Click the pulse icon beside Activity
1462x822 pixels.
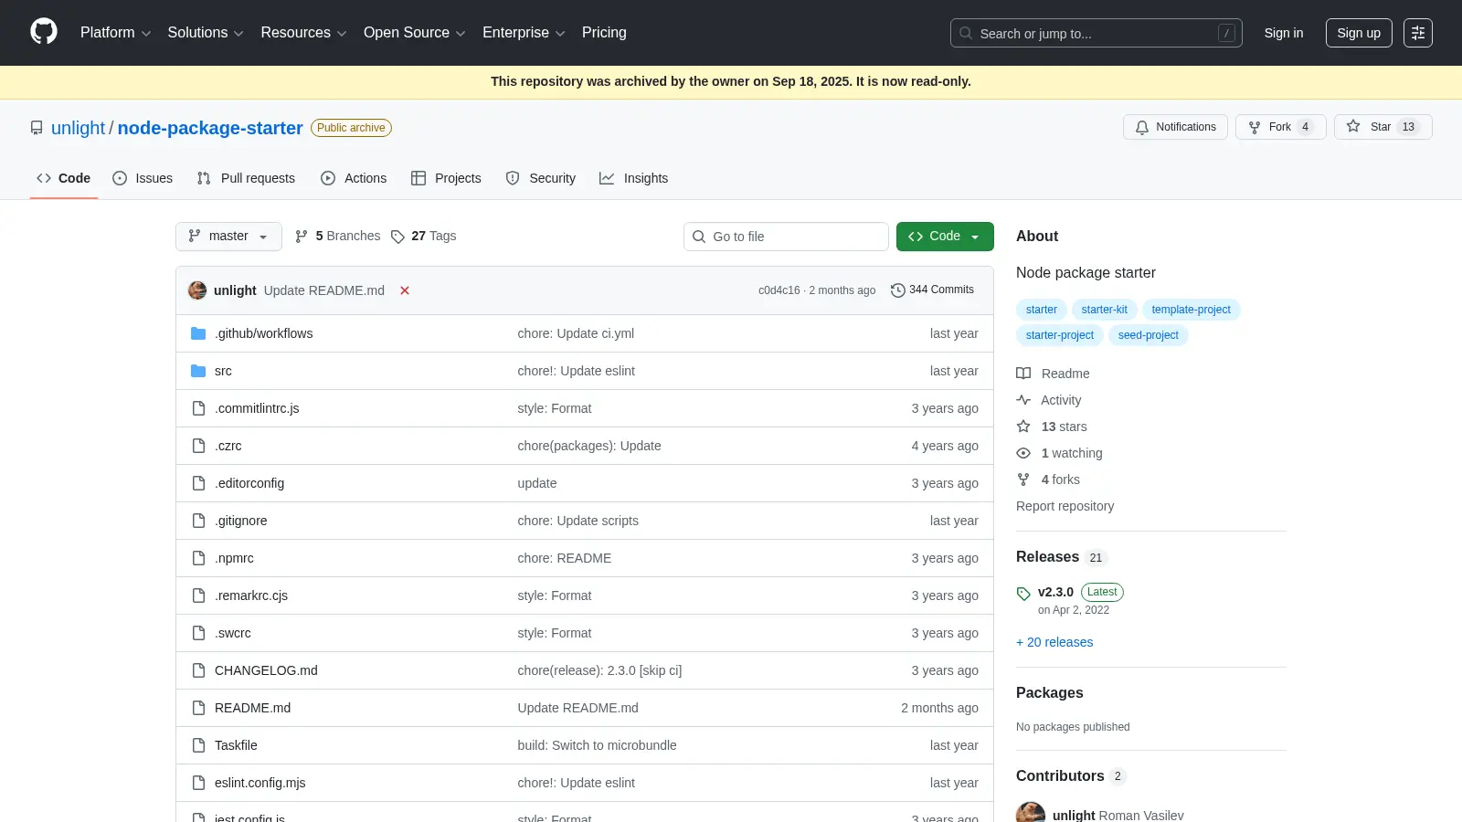pos(1023,400)
